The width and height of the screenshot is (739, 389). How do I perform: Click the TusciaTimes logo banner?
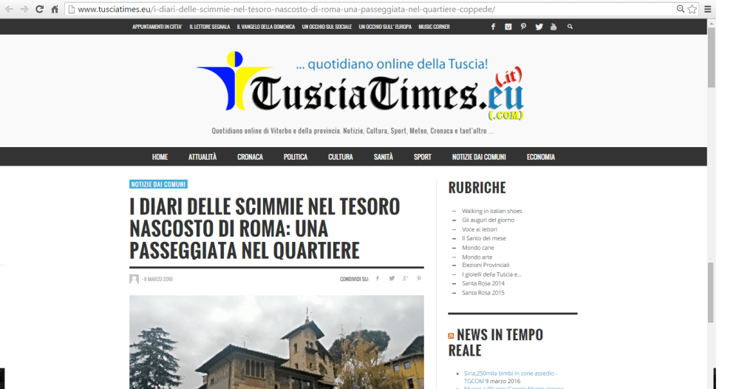(x=360, y=86)
